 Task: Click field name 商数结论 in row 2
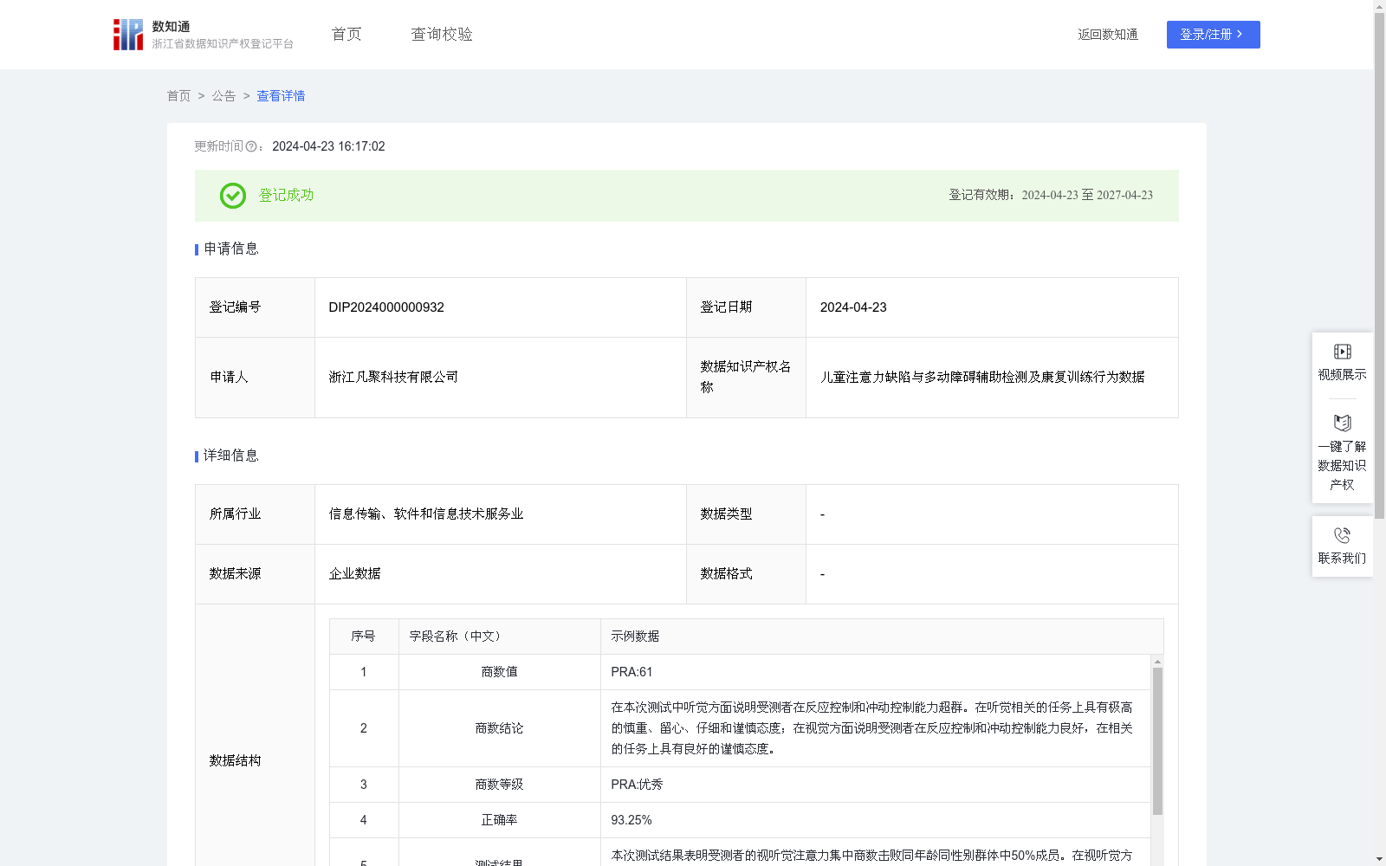499,728
